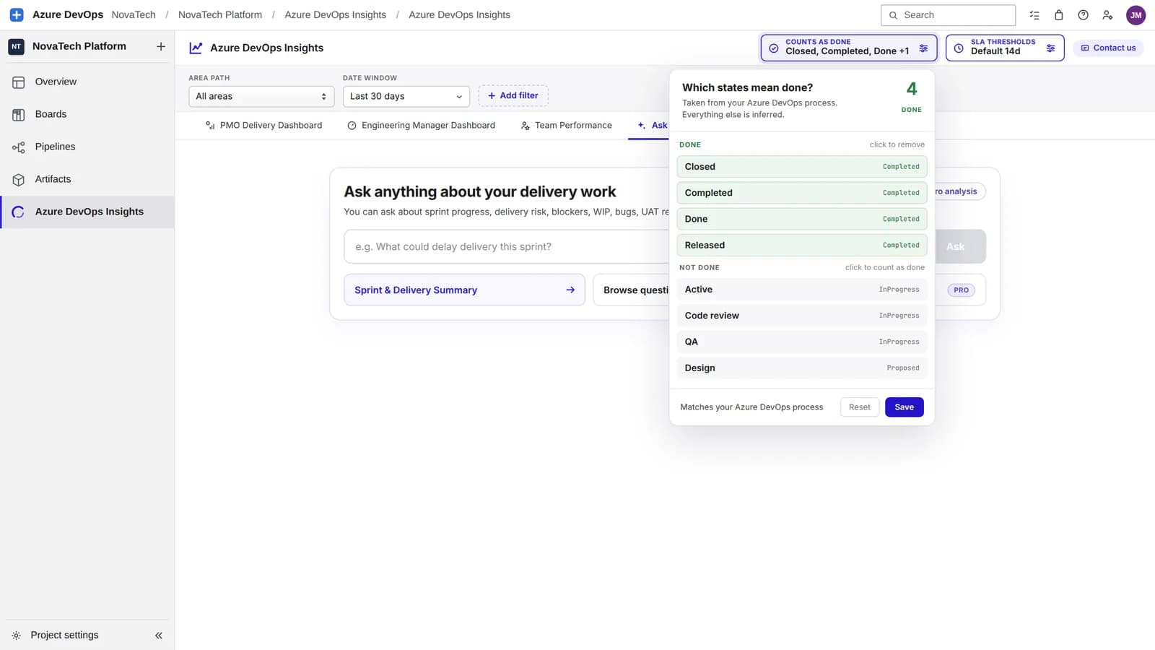The width and height of the screenshot is (1155, 650).
Task: Open the Last 30 days date window dropdown
Action: coord(406,96)
